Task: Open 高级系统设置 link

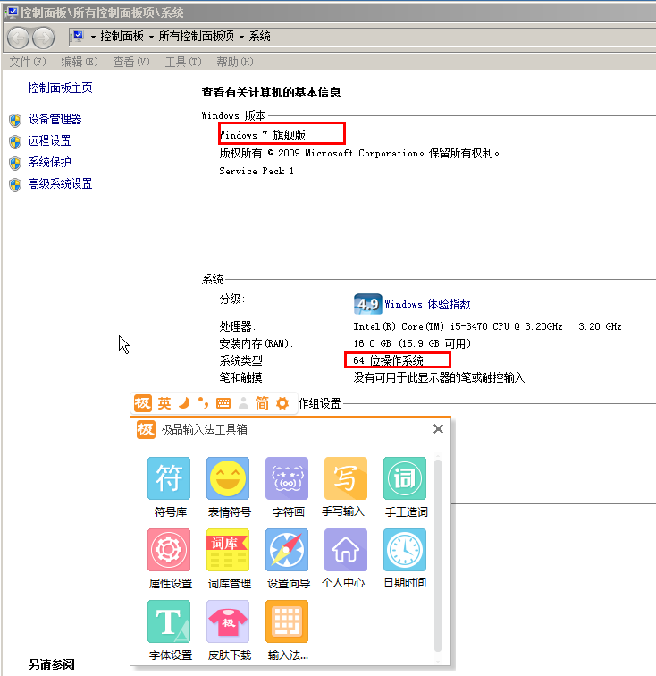Action: click(60, 183)
